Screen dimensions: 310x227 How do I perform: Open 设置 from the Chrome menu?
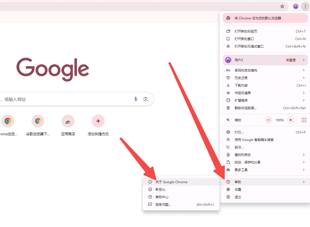tap(238, 189)
